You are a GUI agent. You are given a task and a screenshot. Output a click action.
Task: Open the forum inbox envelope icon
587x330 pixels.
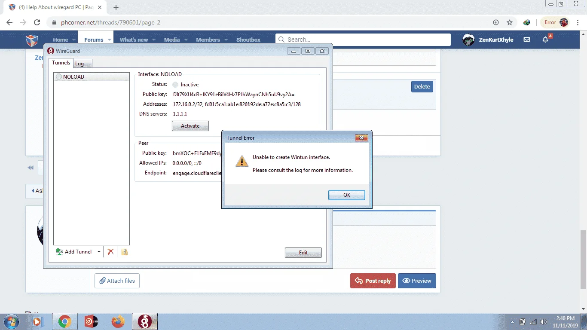coord(527,40)
